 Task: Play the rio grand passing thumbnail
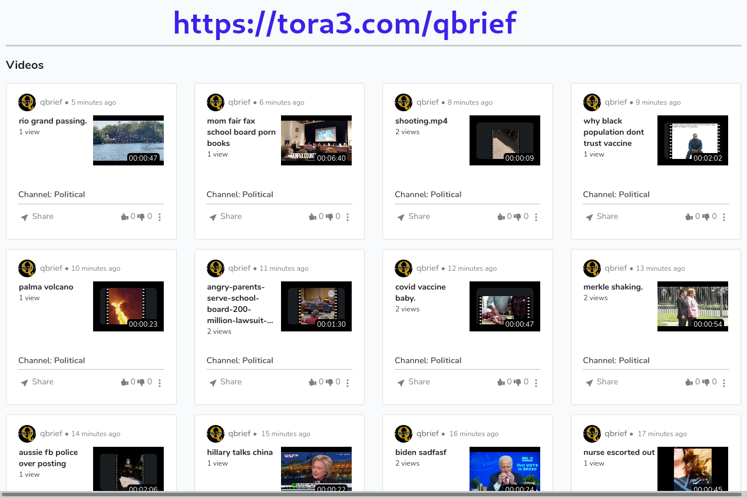pyautogui.click(x=128, y=140)
